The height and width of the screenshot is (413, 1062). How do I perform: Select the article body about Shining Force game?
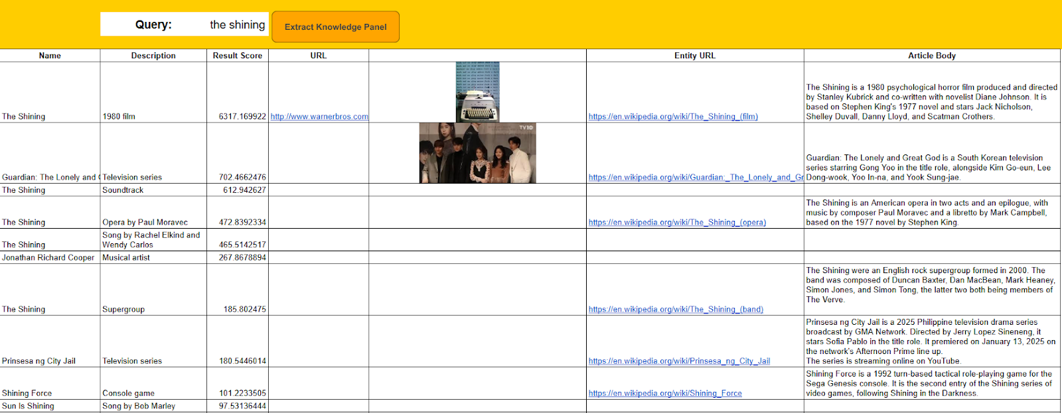(932, 384)
